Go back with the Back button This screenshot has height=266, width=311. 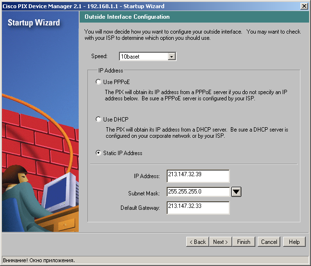click(198, 242)
